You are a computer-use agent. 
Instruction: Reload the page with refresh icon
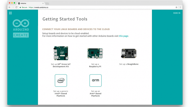[x=16, y=7]
